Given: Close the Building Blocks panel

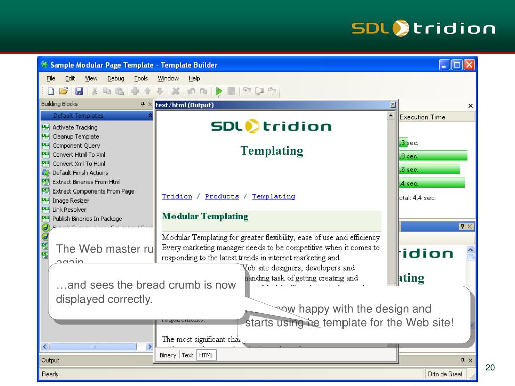Looking at the screenshot, I should [x=150, y=104].
